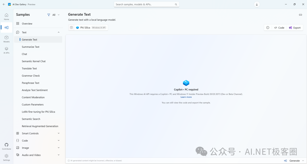Click the Export button
Image resolution: width=307 pixels, height=164 pixels.
(295, 28)
